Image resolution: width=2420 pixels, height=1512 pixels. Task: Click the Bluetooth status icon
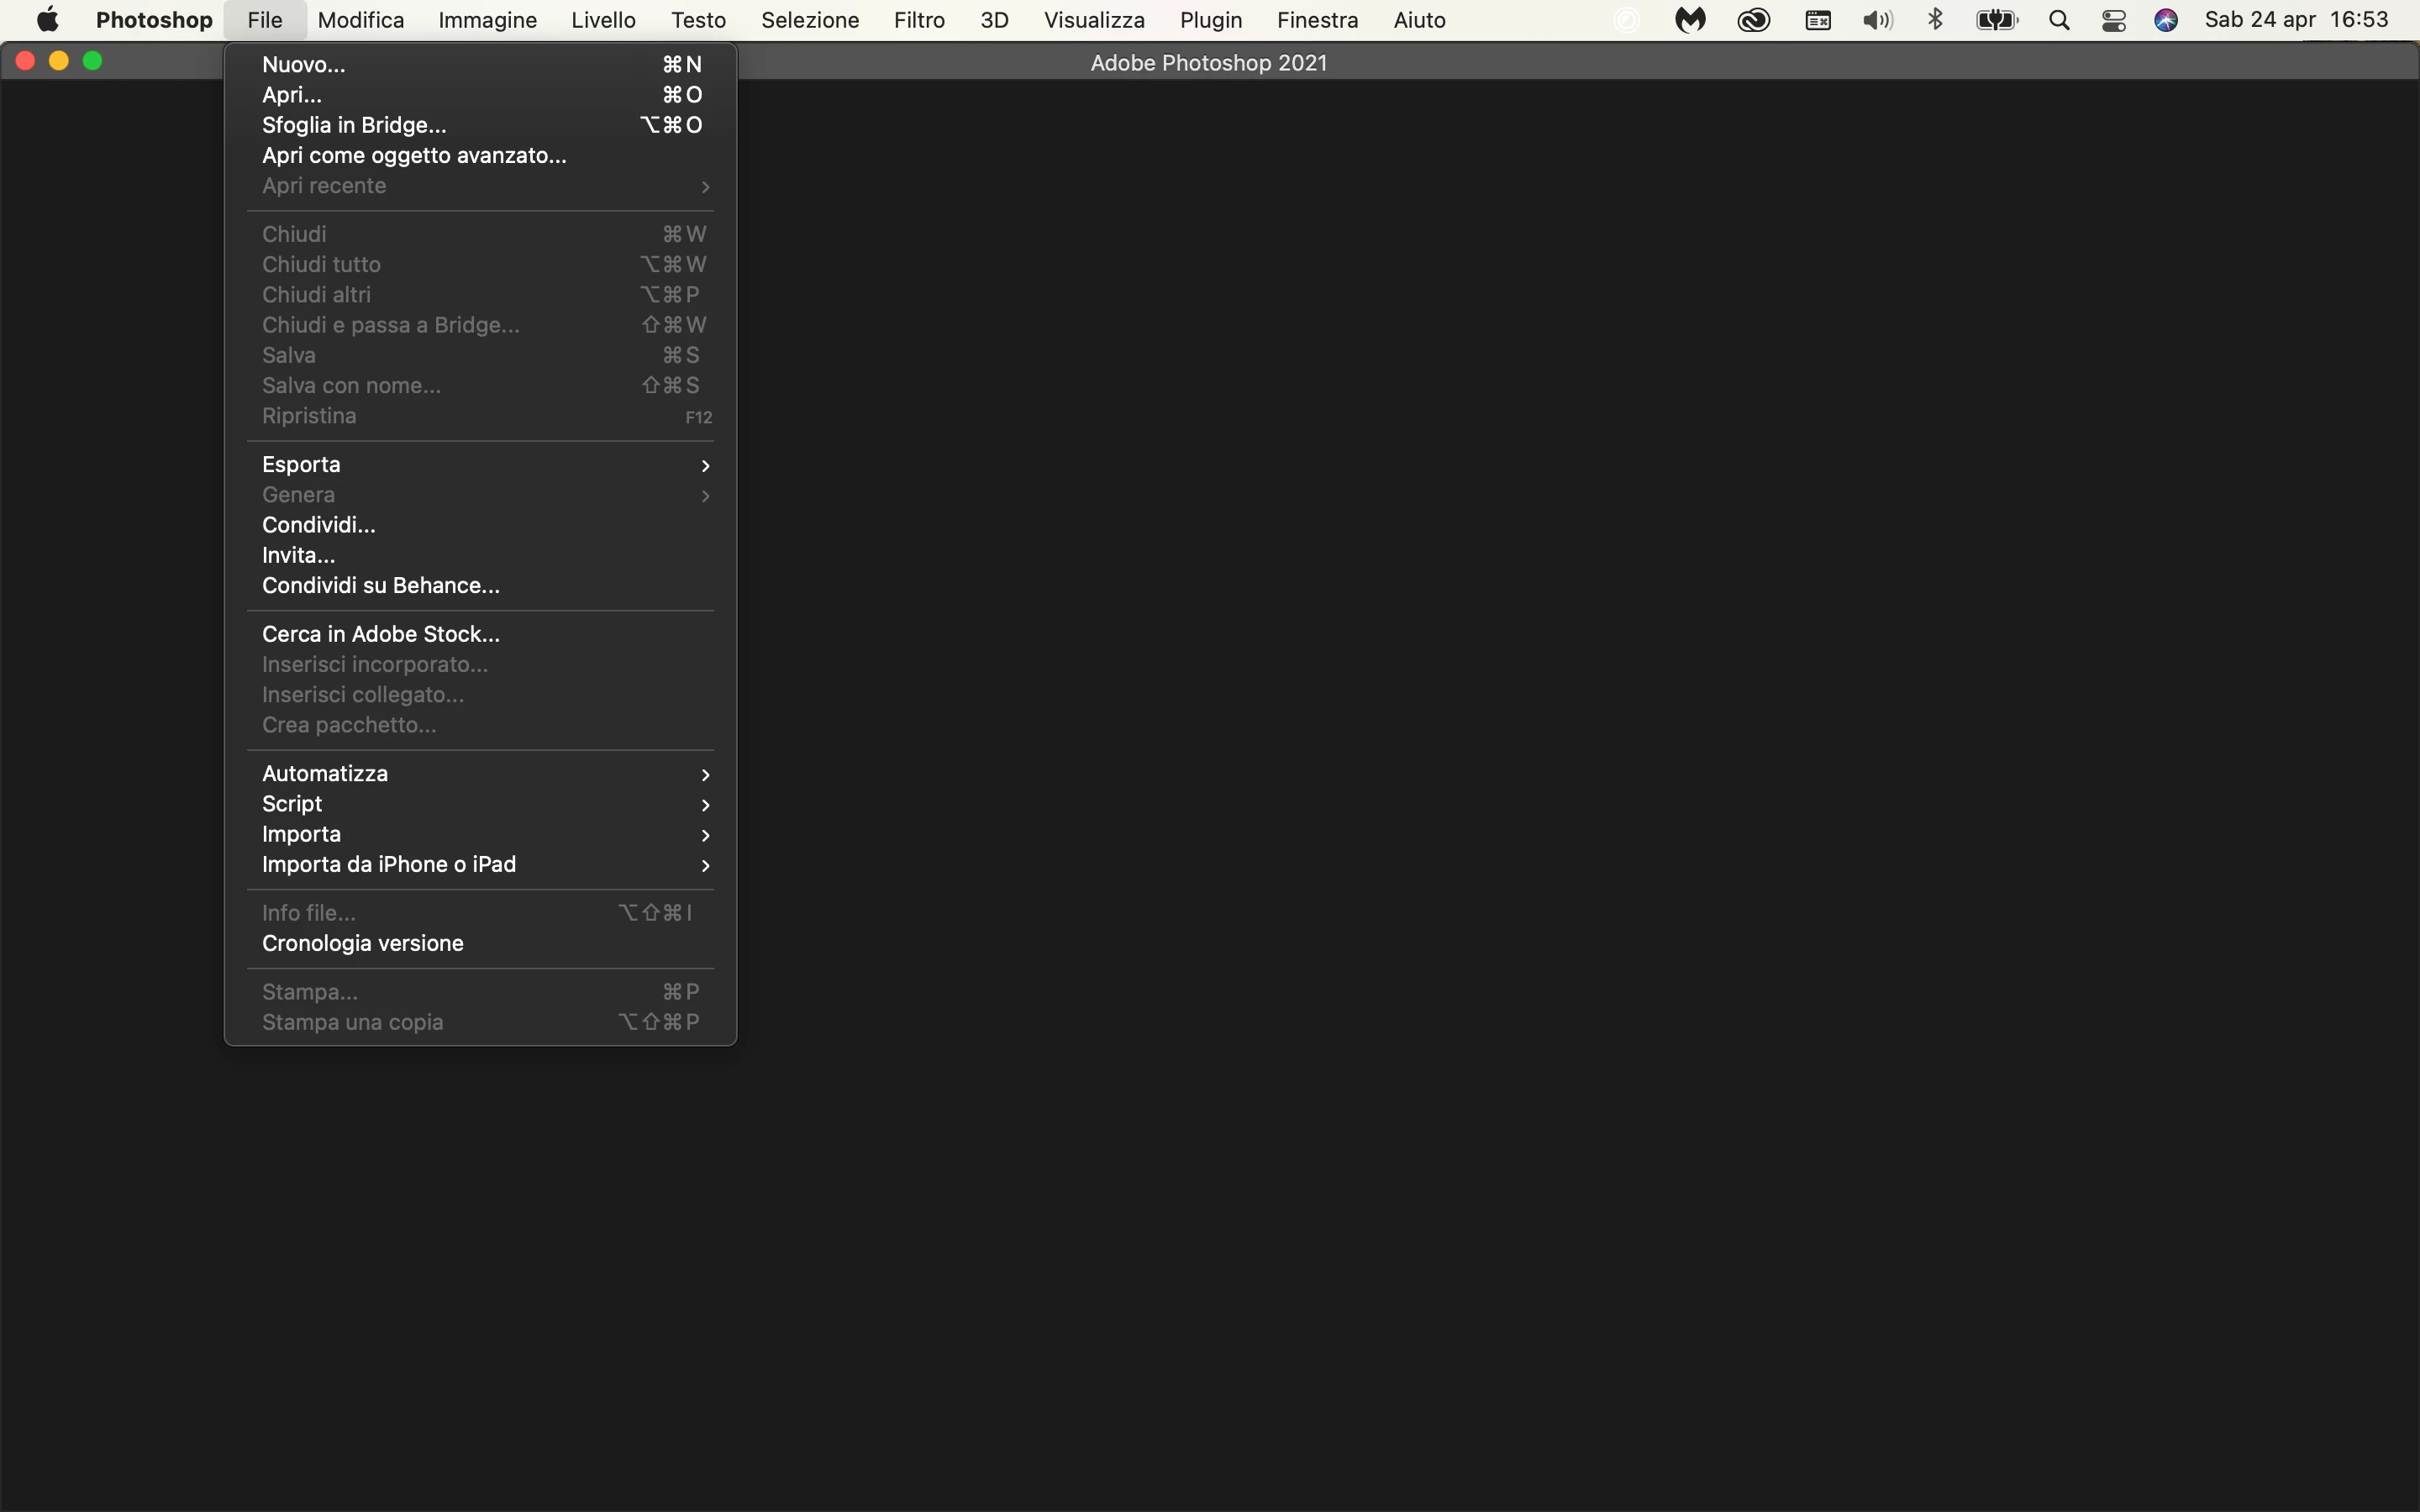point(1935,20)
